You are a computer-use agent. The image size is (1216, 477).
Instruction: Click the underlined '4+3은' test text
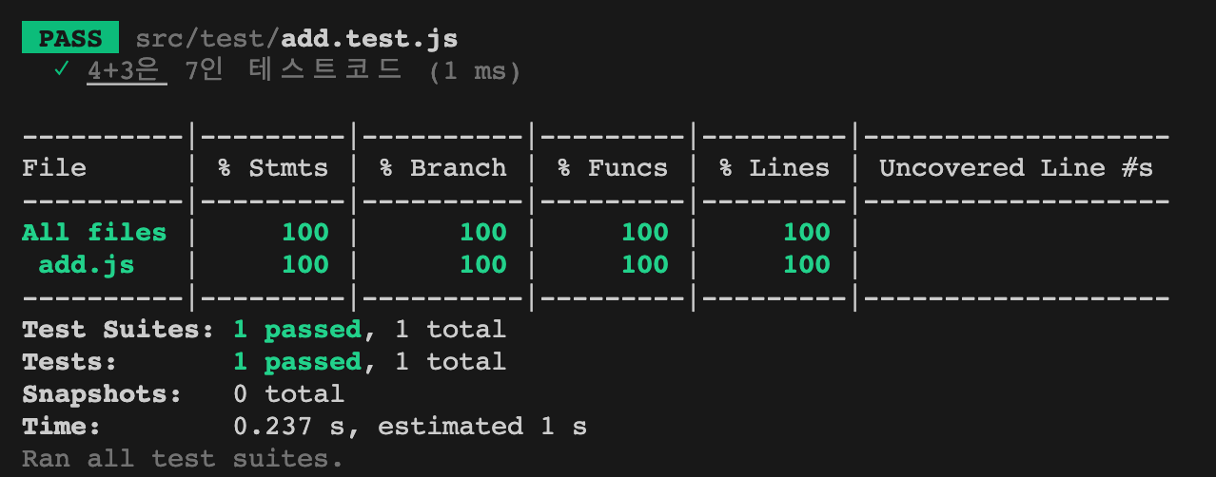pyautogui.click(x=127, y=71)
